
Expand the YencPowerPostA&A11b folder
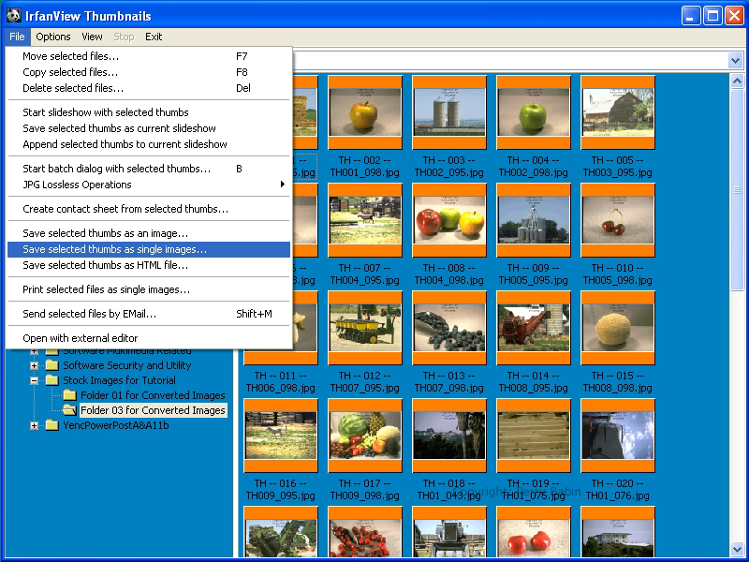tap(34, 425)
